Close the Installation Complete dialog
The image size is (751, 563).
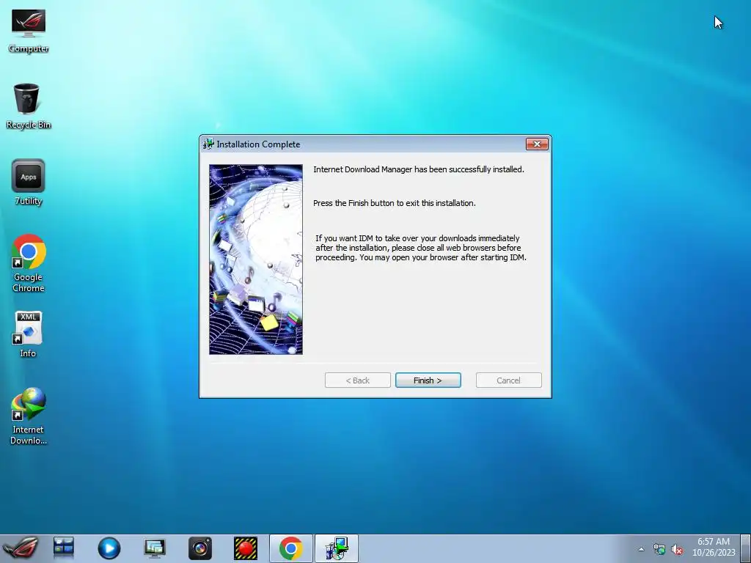click(x=536, y=144)
